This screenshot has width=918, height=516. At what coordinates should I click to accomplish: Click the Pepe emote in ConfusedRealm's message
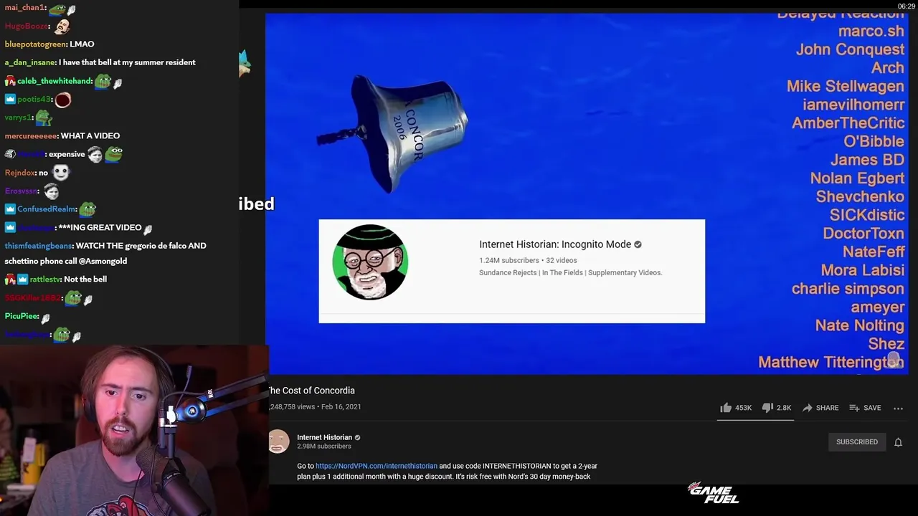[87, 209]
